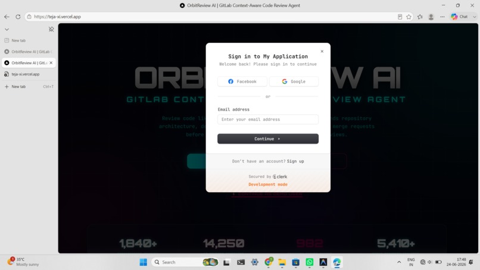Open clock and date 17:48
This screenshot has width=480, height=270.
[x=456, y=262]
